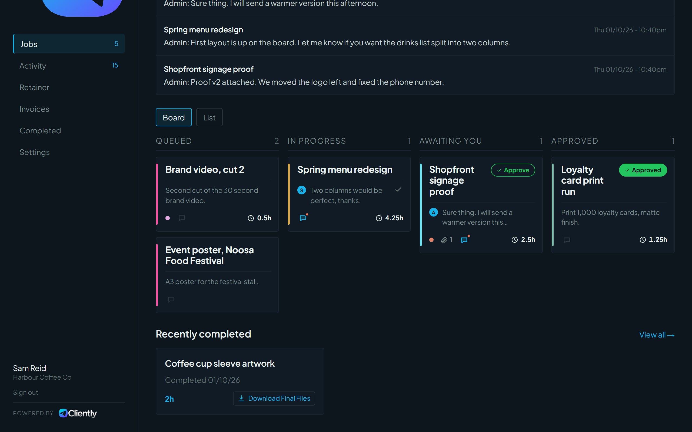Click the download icon in Download Final Files
This screenshot has width=692, height=432.
point(241,398)
